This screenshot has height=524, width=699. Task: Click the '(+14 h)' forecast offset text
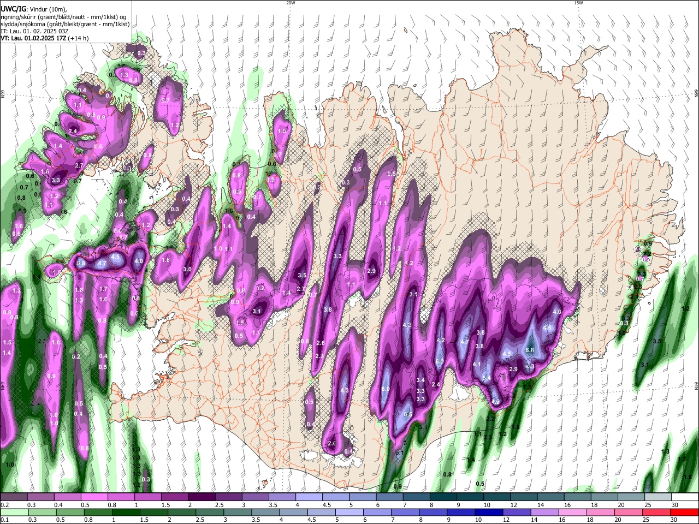coord(79,38)
